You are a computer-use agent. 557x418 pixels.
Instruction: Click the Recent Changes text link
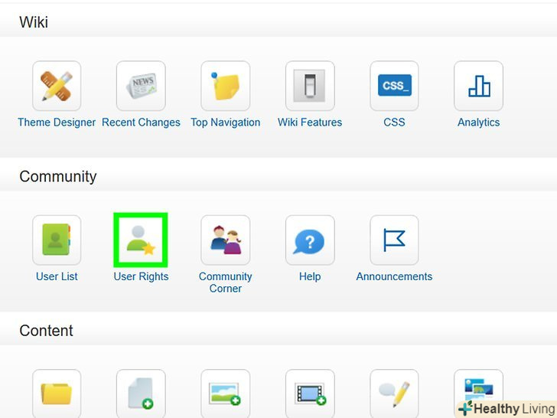click(141, 122)
